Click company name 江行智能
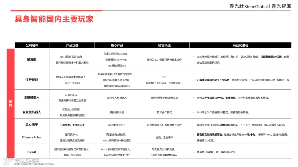The width and height of the screenshot is (298, 167). click(32, 80)
